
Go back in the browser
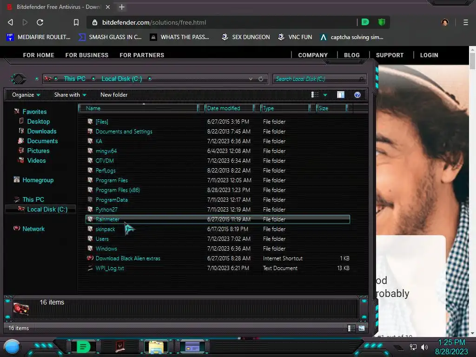[10, 22]
